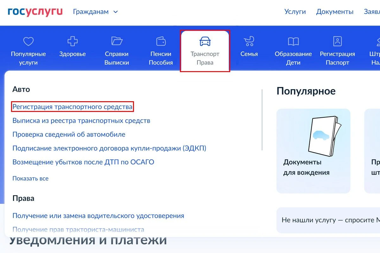This screenshot has height=253, width=380.
Task: Open Документы in the top navigation
Action: pos(335,12)
